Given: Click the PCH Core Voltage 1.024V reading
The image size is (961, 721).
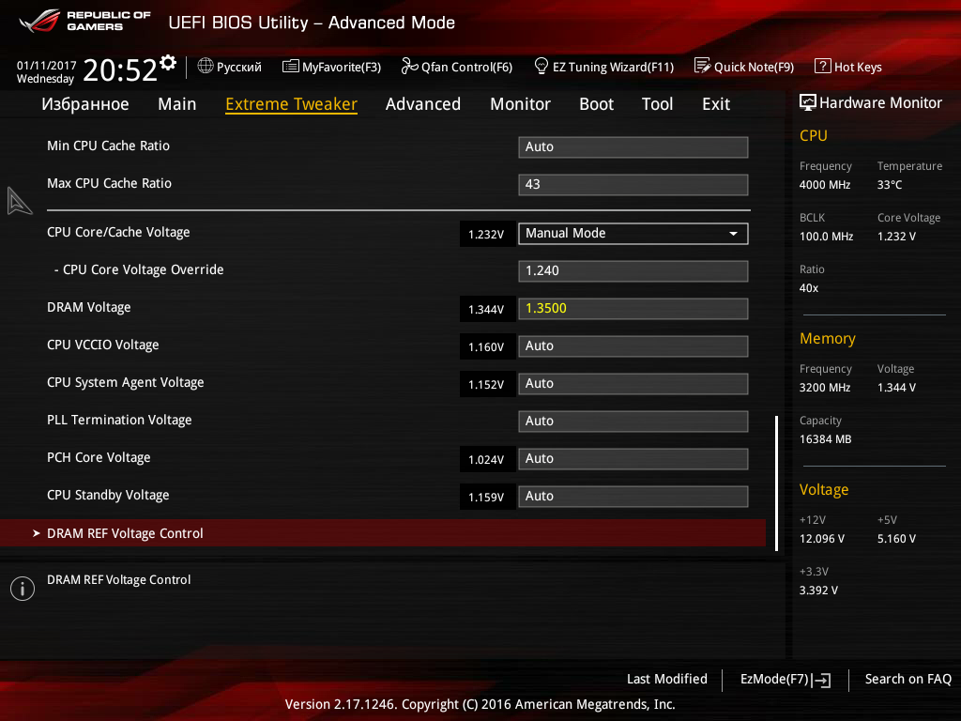Looking at the screenshot, I should [x=486, y=460].
